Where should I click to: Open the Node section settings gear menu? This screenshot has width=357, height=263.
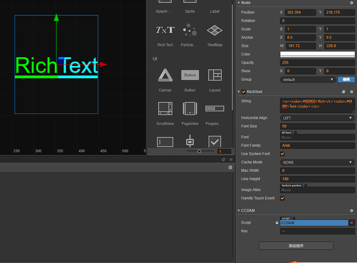(x=351, y=3)
